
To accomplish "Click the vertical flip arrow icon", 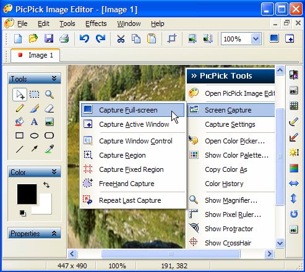I will pos(293,198).
